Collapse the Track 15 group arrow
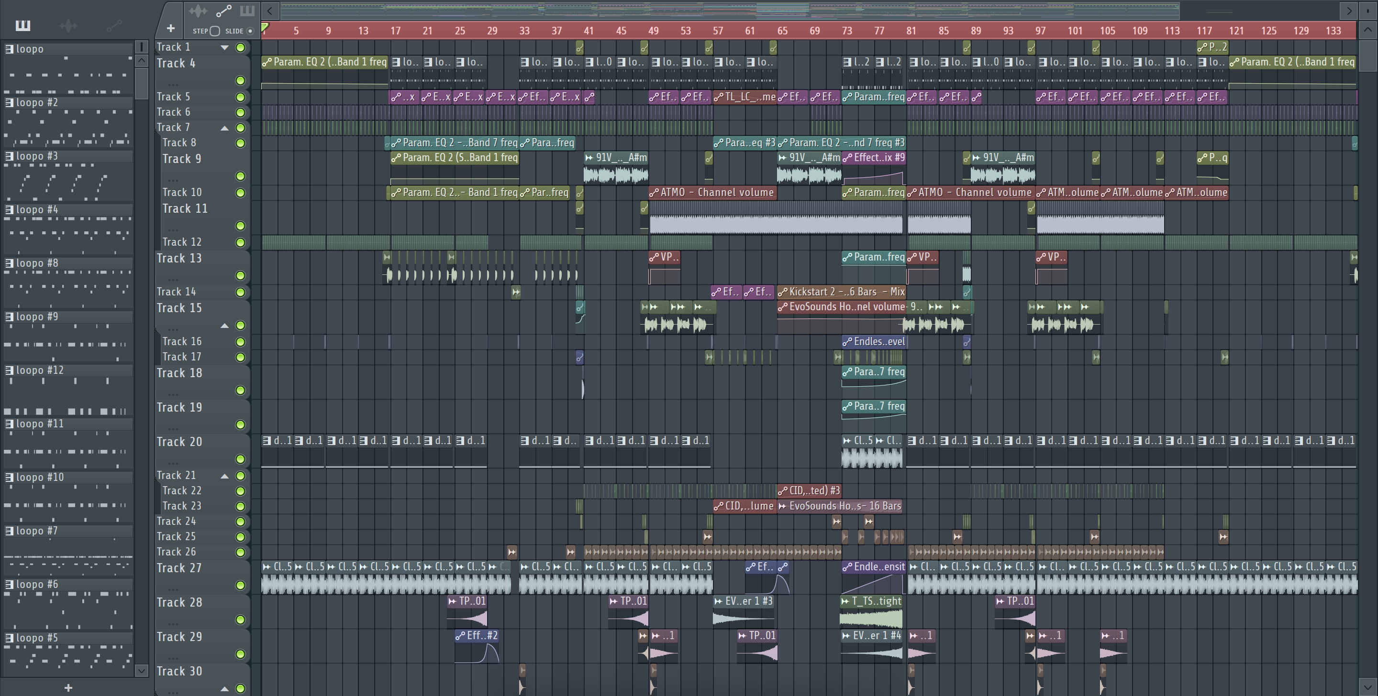Viewport: 1378px width, 696px height. [x=225, y=326]
